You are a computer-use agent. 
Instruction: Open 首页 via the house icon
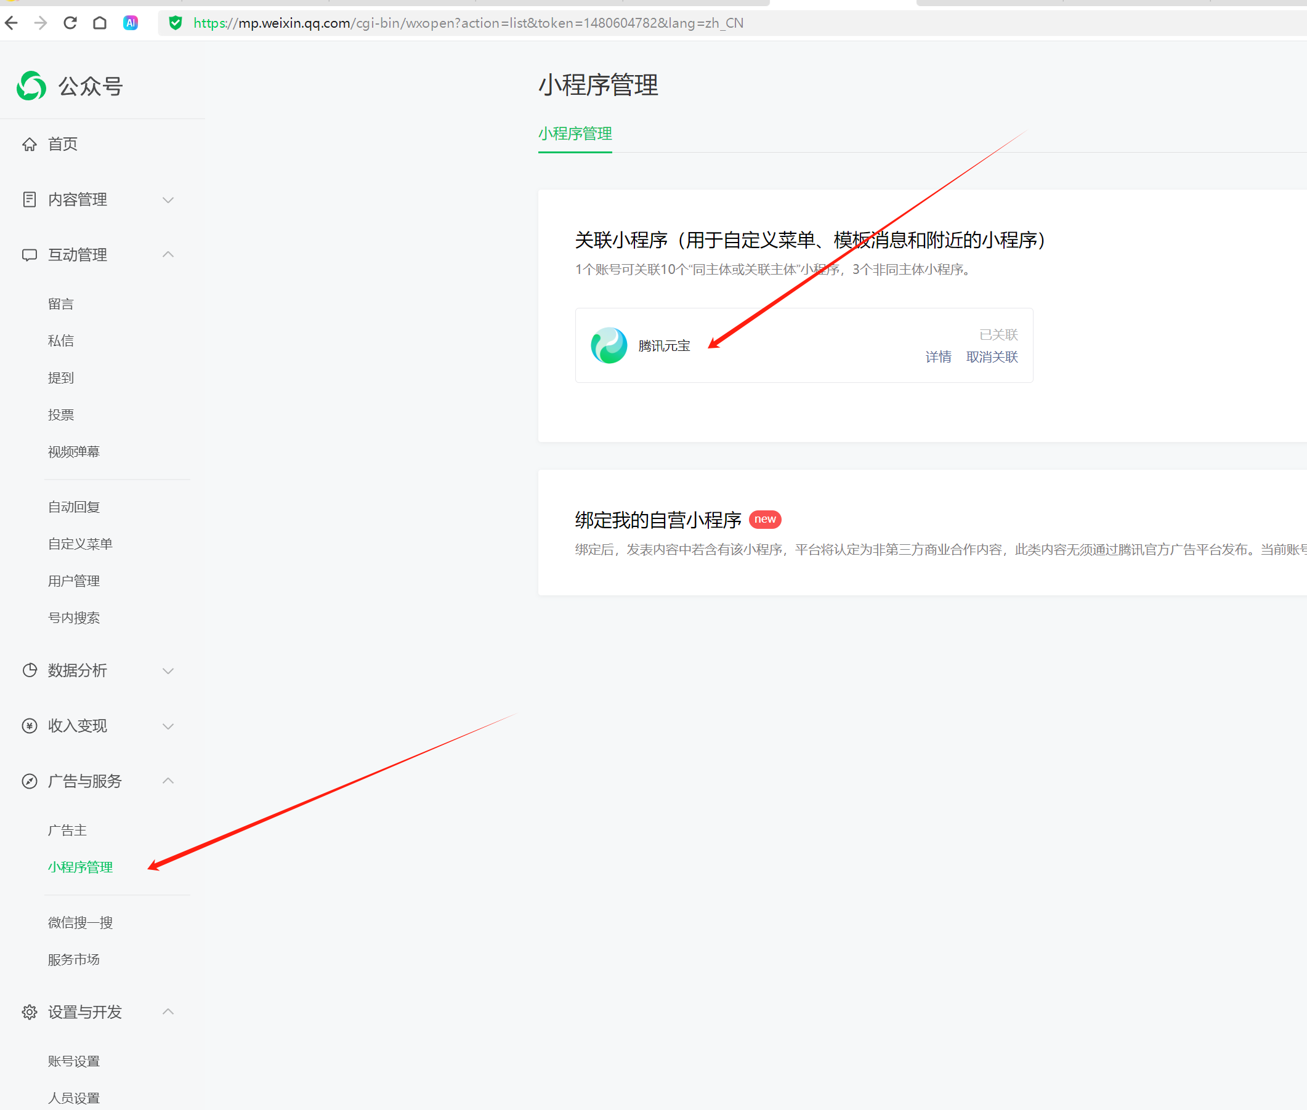pos(30,144)
